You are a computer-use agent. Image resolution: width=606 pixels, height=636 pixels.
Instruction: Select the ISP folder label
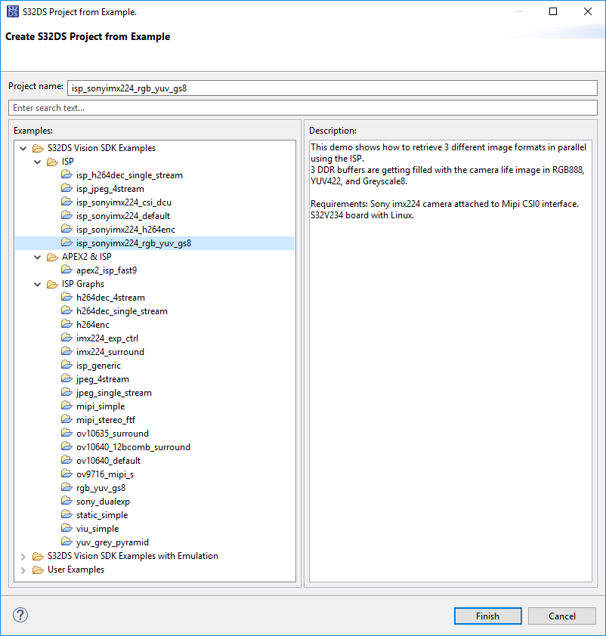tap(68, 162)
